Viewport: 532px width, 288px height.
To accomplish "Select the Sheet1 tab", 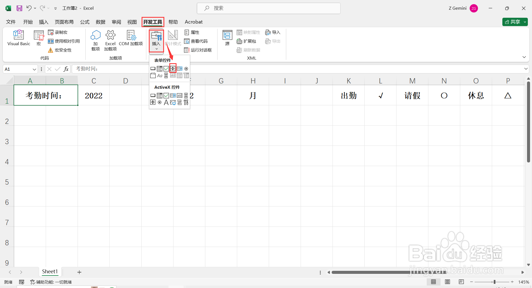I will [50, 272].
